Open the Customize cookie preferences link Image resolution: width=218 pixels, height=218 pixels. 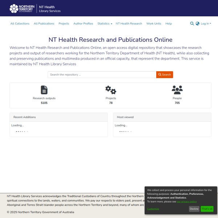pos(153,209)
